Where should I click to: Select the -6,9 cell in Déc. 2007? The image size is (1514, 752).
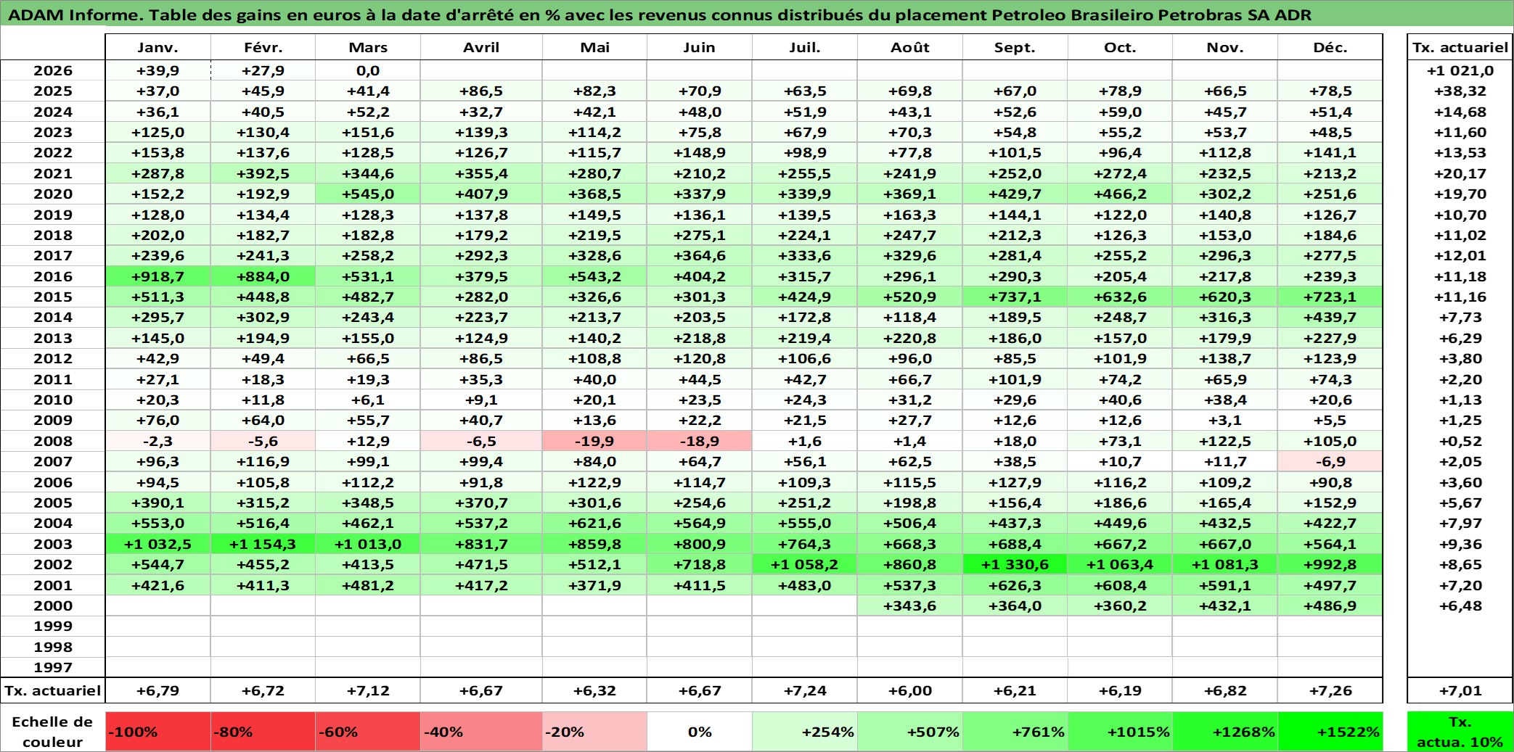tap(1330, 461)
